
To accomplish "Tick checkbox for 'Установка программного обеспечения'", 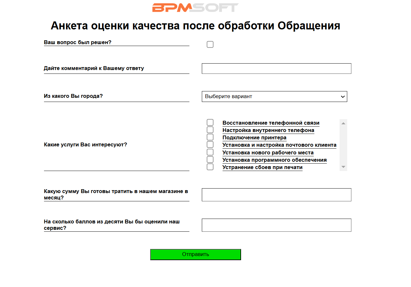I will pyautogui.click(x=210, y=159).
